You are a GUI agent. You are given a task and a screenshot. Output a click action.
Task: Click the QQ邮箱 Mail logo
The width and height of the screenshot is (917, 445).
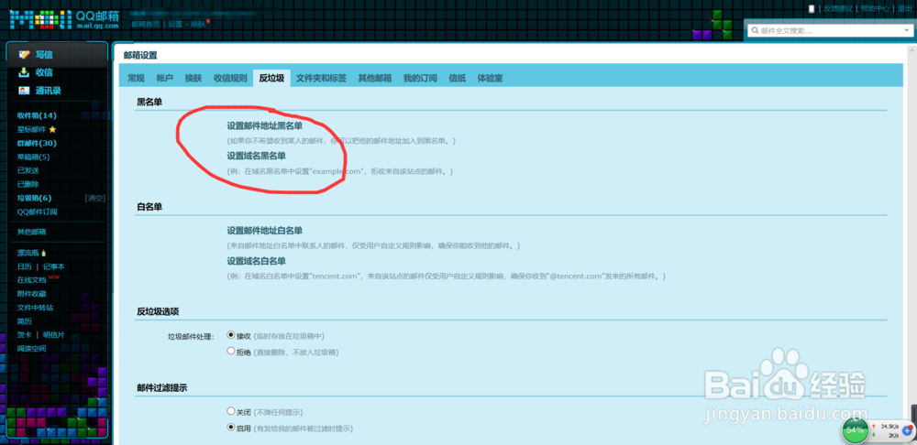coord(64,20)
